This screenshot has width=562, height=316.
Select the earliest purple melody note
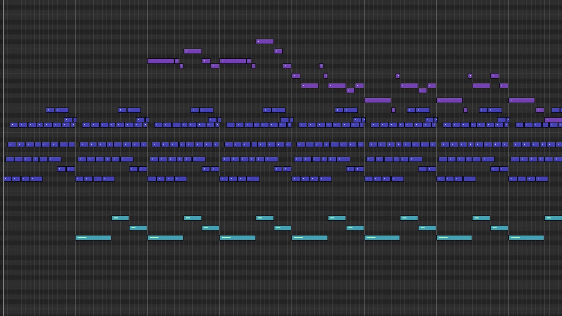point(161,61)
